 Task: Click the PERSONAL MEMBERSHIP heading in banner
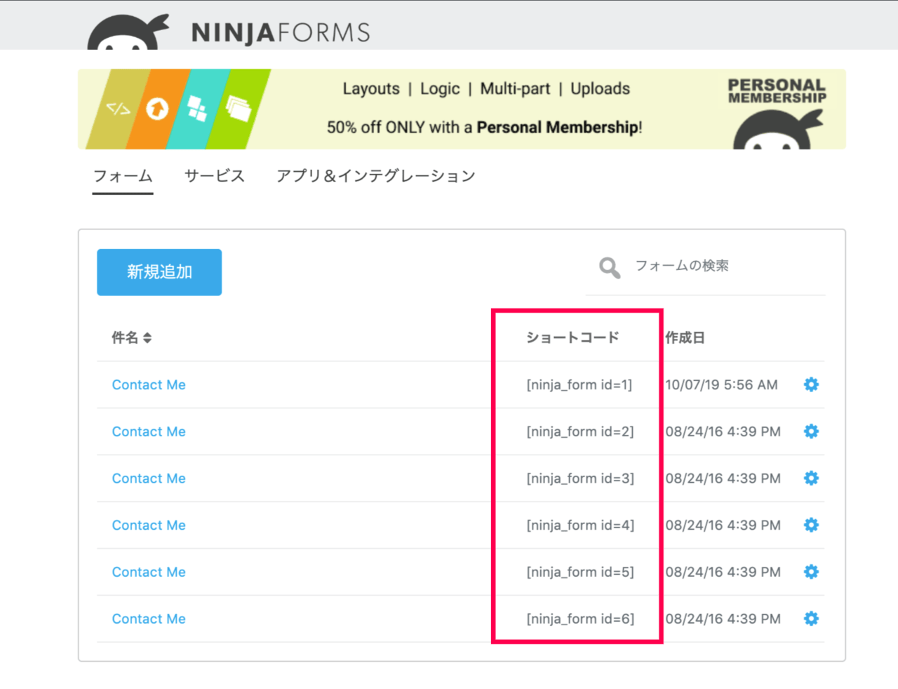coord(777,91)
